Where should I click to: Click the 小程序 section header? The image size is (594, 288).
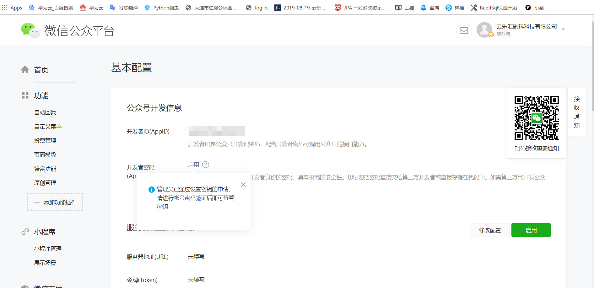pos(45,232)
